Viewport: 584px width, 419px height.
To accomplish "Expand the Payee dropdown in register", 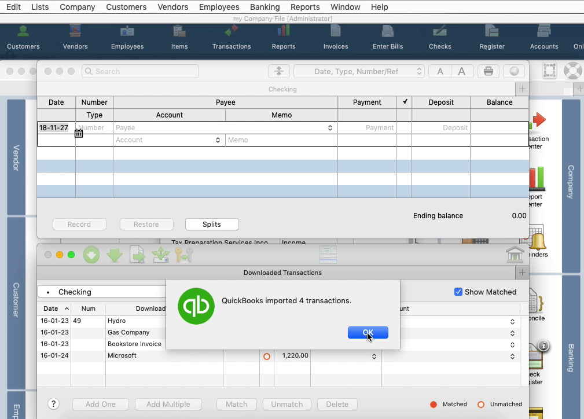I will 330,128.
